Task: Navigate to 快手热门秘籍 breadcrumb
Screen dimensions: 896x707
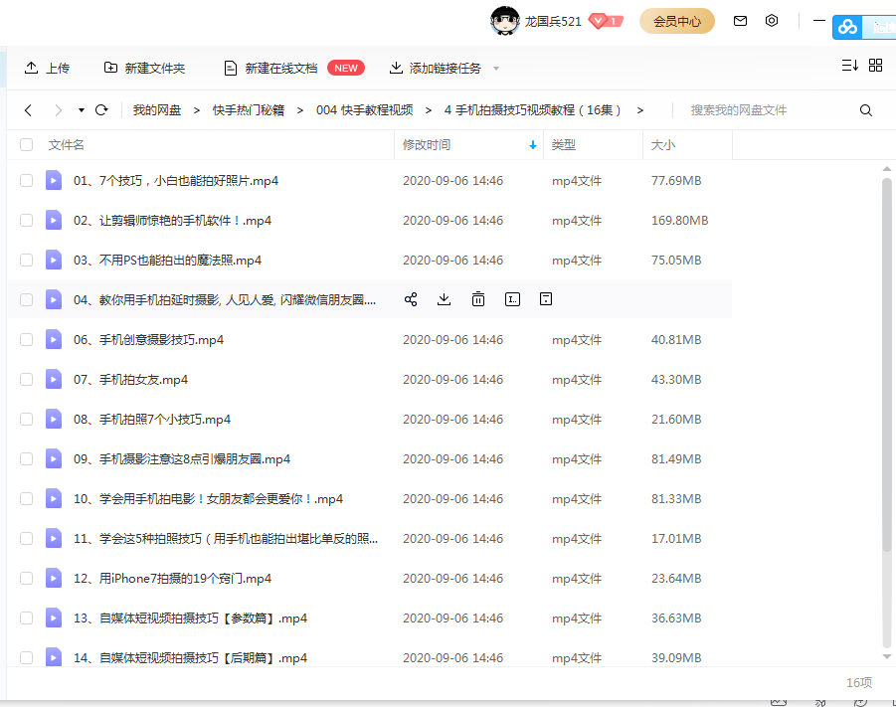Action: (x=249, y=109)
